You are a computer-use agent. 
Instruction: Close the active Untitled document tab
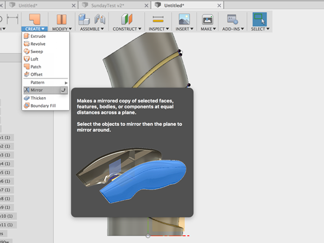(x=219, y=5)
